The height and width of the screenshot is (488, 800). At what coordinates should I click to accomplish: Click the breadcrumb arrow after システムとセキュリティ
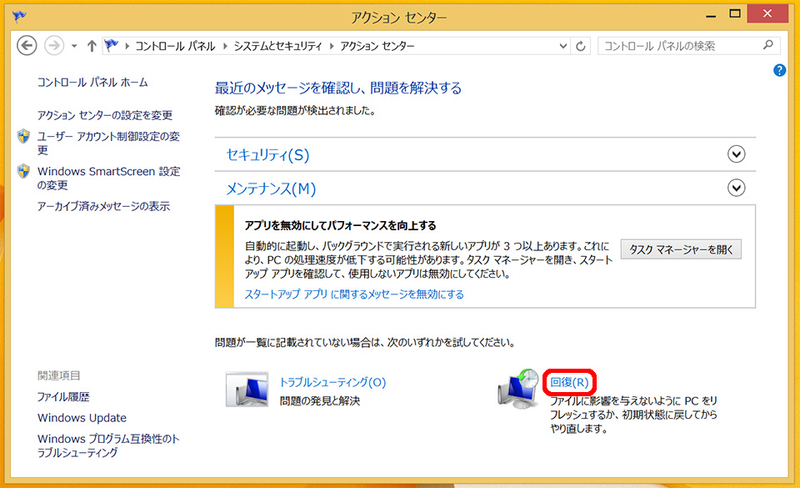pos(332,47)
